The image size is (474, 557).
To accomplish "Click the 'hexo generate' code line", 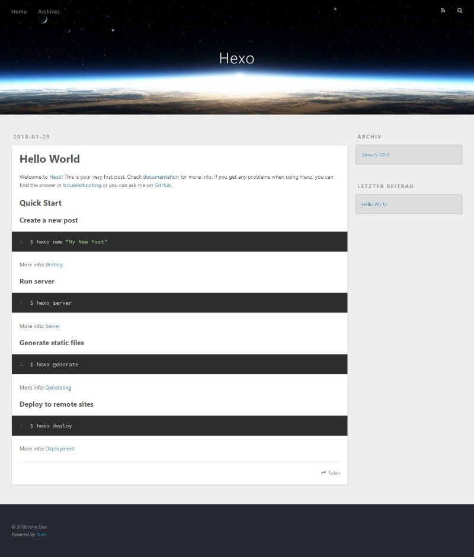I will 54,365.
